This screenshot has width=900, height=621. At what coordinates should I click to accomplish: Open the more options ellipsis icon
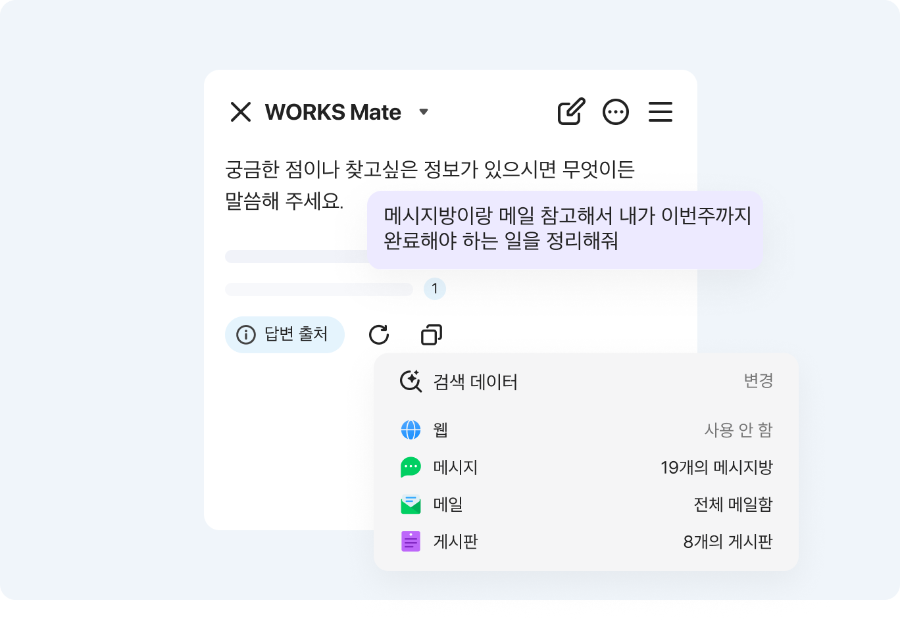click(616, 112)
